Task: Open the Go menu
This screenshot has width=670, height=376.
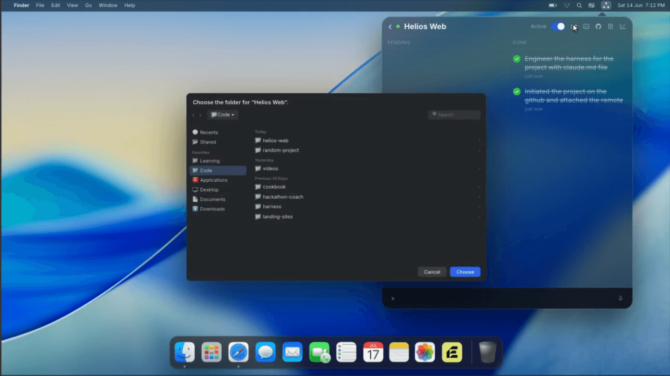Action: click(88, 5)
